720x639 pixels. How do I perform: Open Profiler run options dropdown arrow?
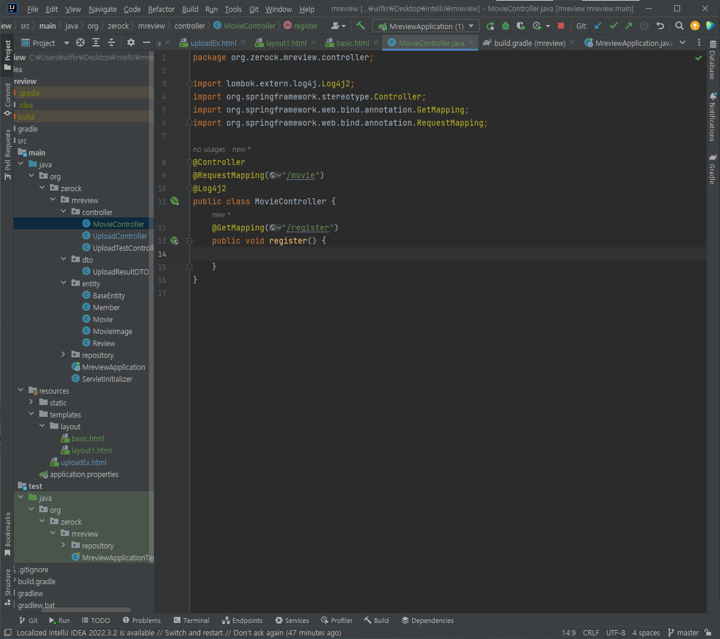[548, 26]
